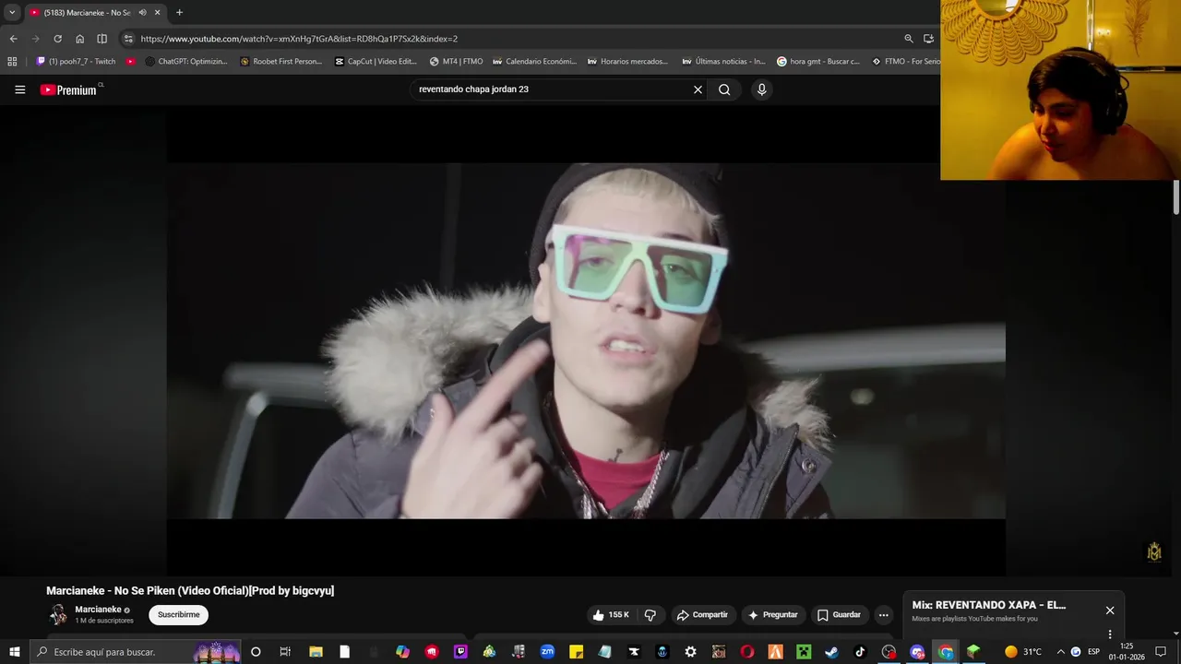Dislike the video with thumbs down
The image size is (1181, 664).
[x=650, y=615]
